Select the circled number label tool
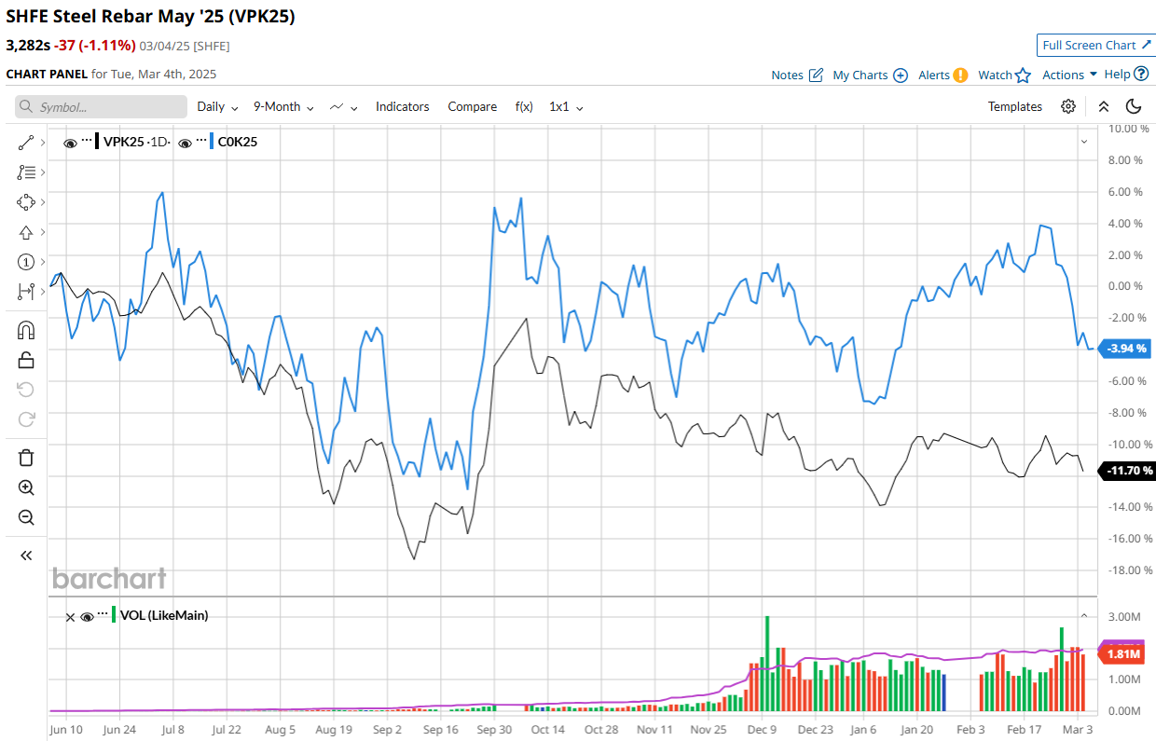The image size is (1156, 741). click(26, 262)
